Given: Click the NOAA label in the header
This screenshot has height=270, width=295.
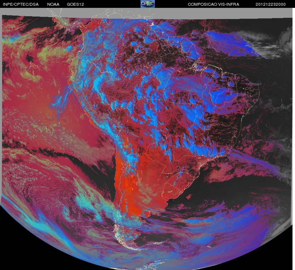Looking at the screenshot, I should click(53, 4).
